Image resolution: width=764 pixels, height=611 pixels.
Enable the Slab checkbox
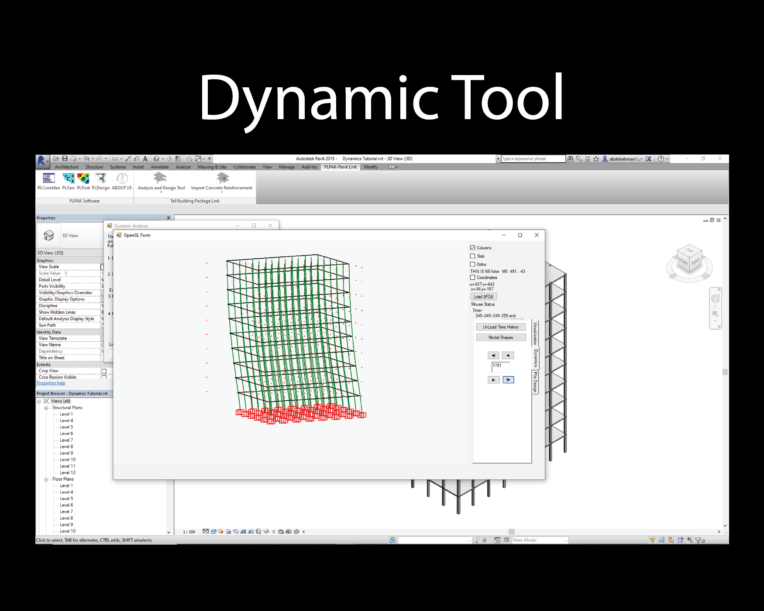[472, 256]
